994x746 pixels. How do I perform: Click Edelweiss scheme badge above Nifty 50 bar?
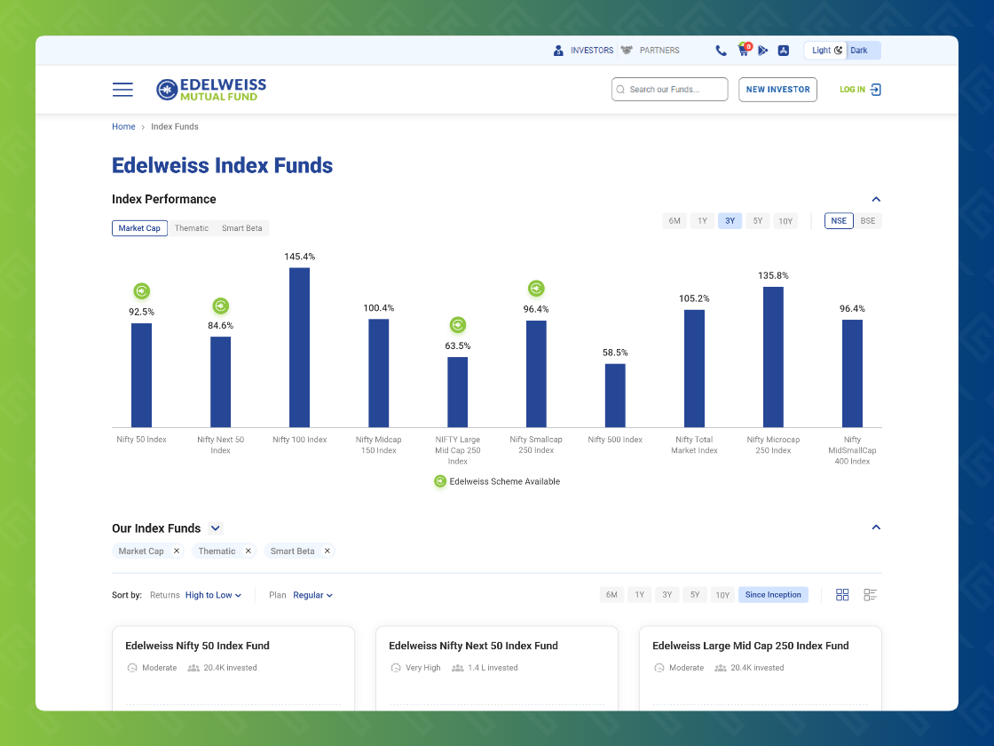tap(141, 291)
